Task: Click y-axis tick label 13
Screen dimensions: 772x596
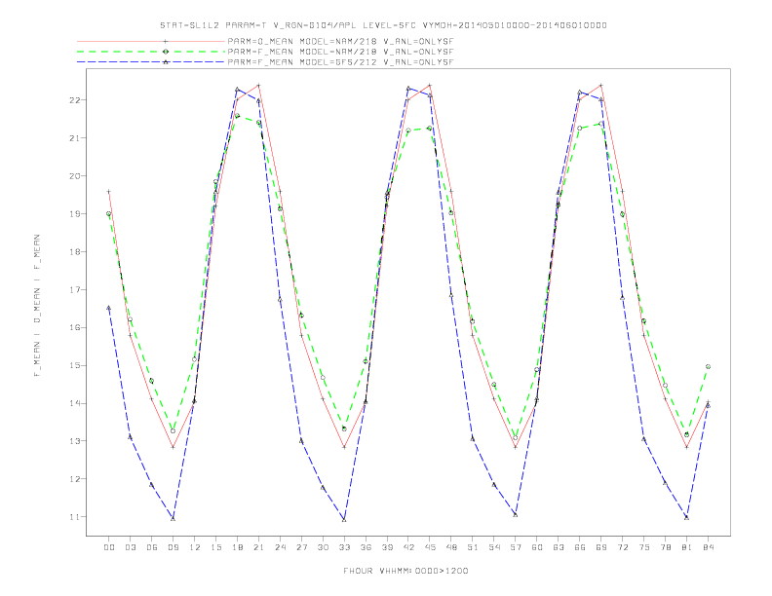Action: [x=74, y=441]
